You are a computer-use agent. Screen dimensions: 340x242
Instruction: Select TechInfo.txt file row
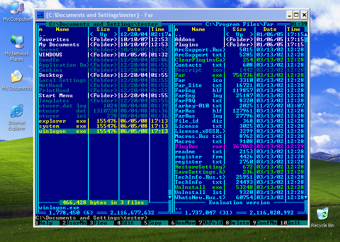pyautogui.click(x=239, y=182)
